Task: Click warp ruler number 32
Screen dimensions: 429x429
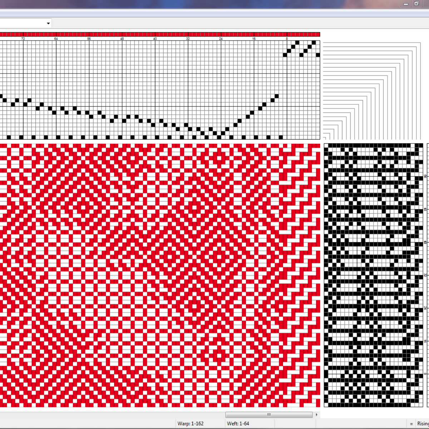Action: [188, 39]
